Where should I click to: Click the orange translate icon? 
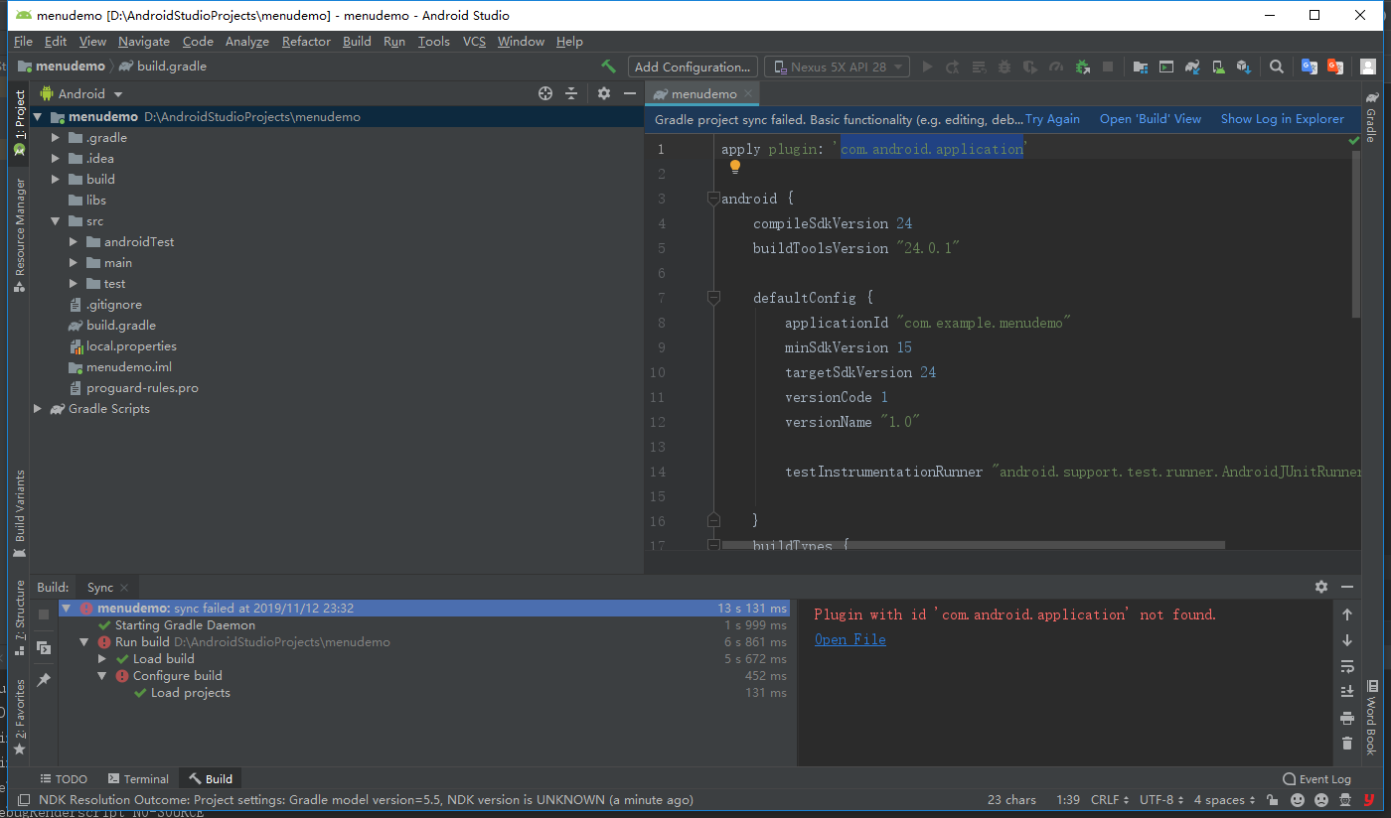click(1337, 67)
